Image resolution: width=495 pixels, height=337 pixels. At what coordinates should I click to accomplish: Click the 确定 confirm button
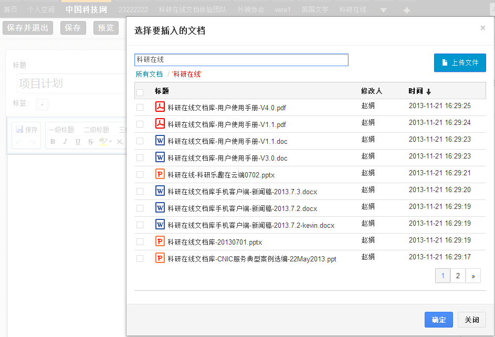[438, 320]
